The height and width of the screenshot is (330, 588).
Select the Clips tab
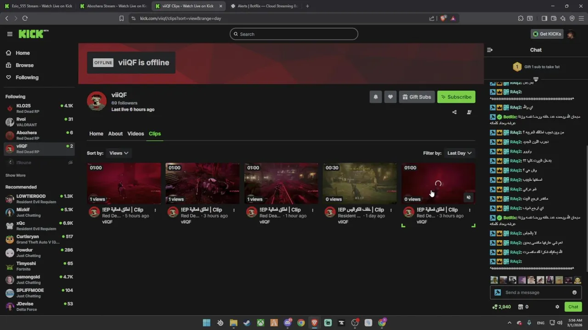155,134
